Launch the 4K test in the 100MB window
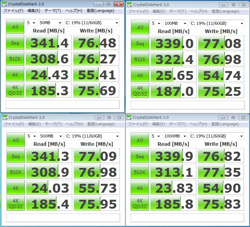This screenshot has width=250, height=227. (x=140, y=75)
